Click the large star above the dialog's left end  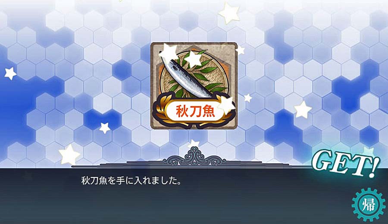[69, 154]
